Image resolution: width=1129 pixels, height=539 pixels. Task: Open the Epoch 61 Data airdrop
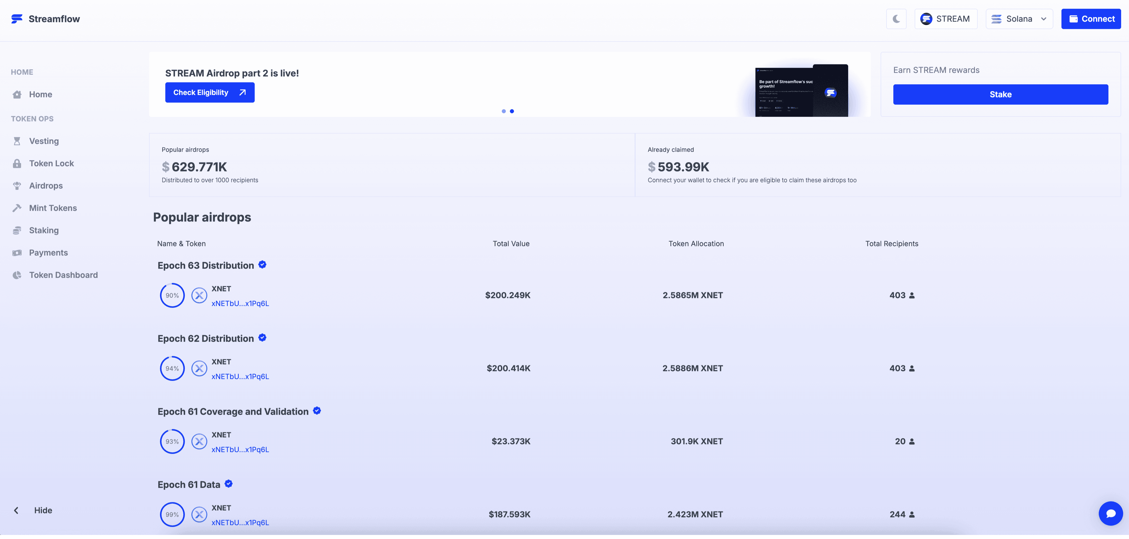click(189, 485)
